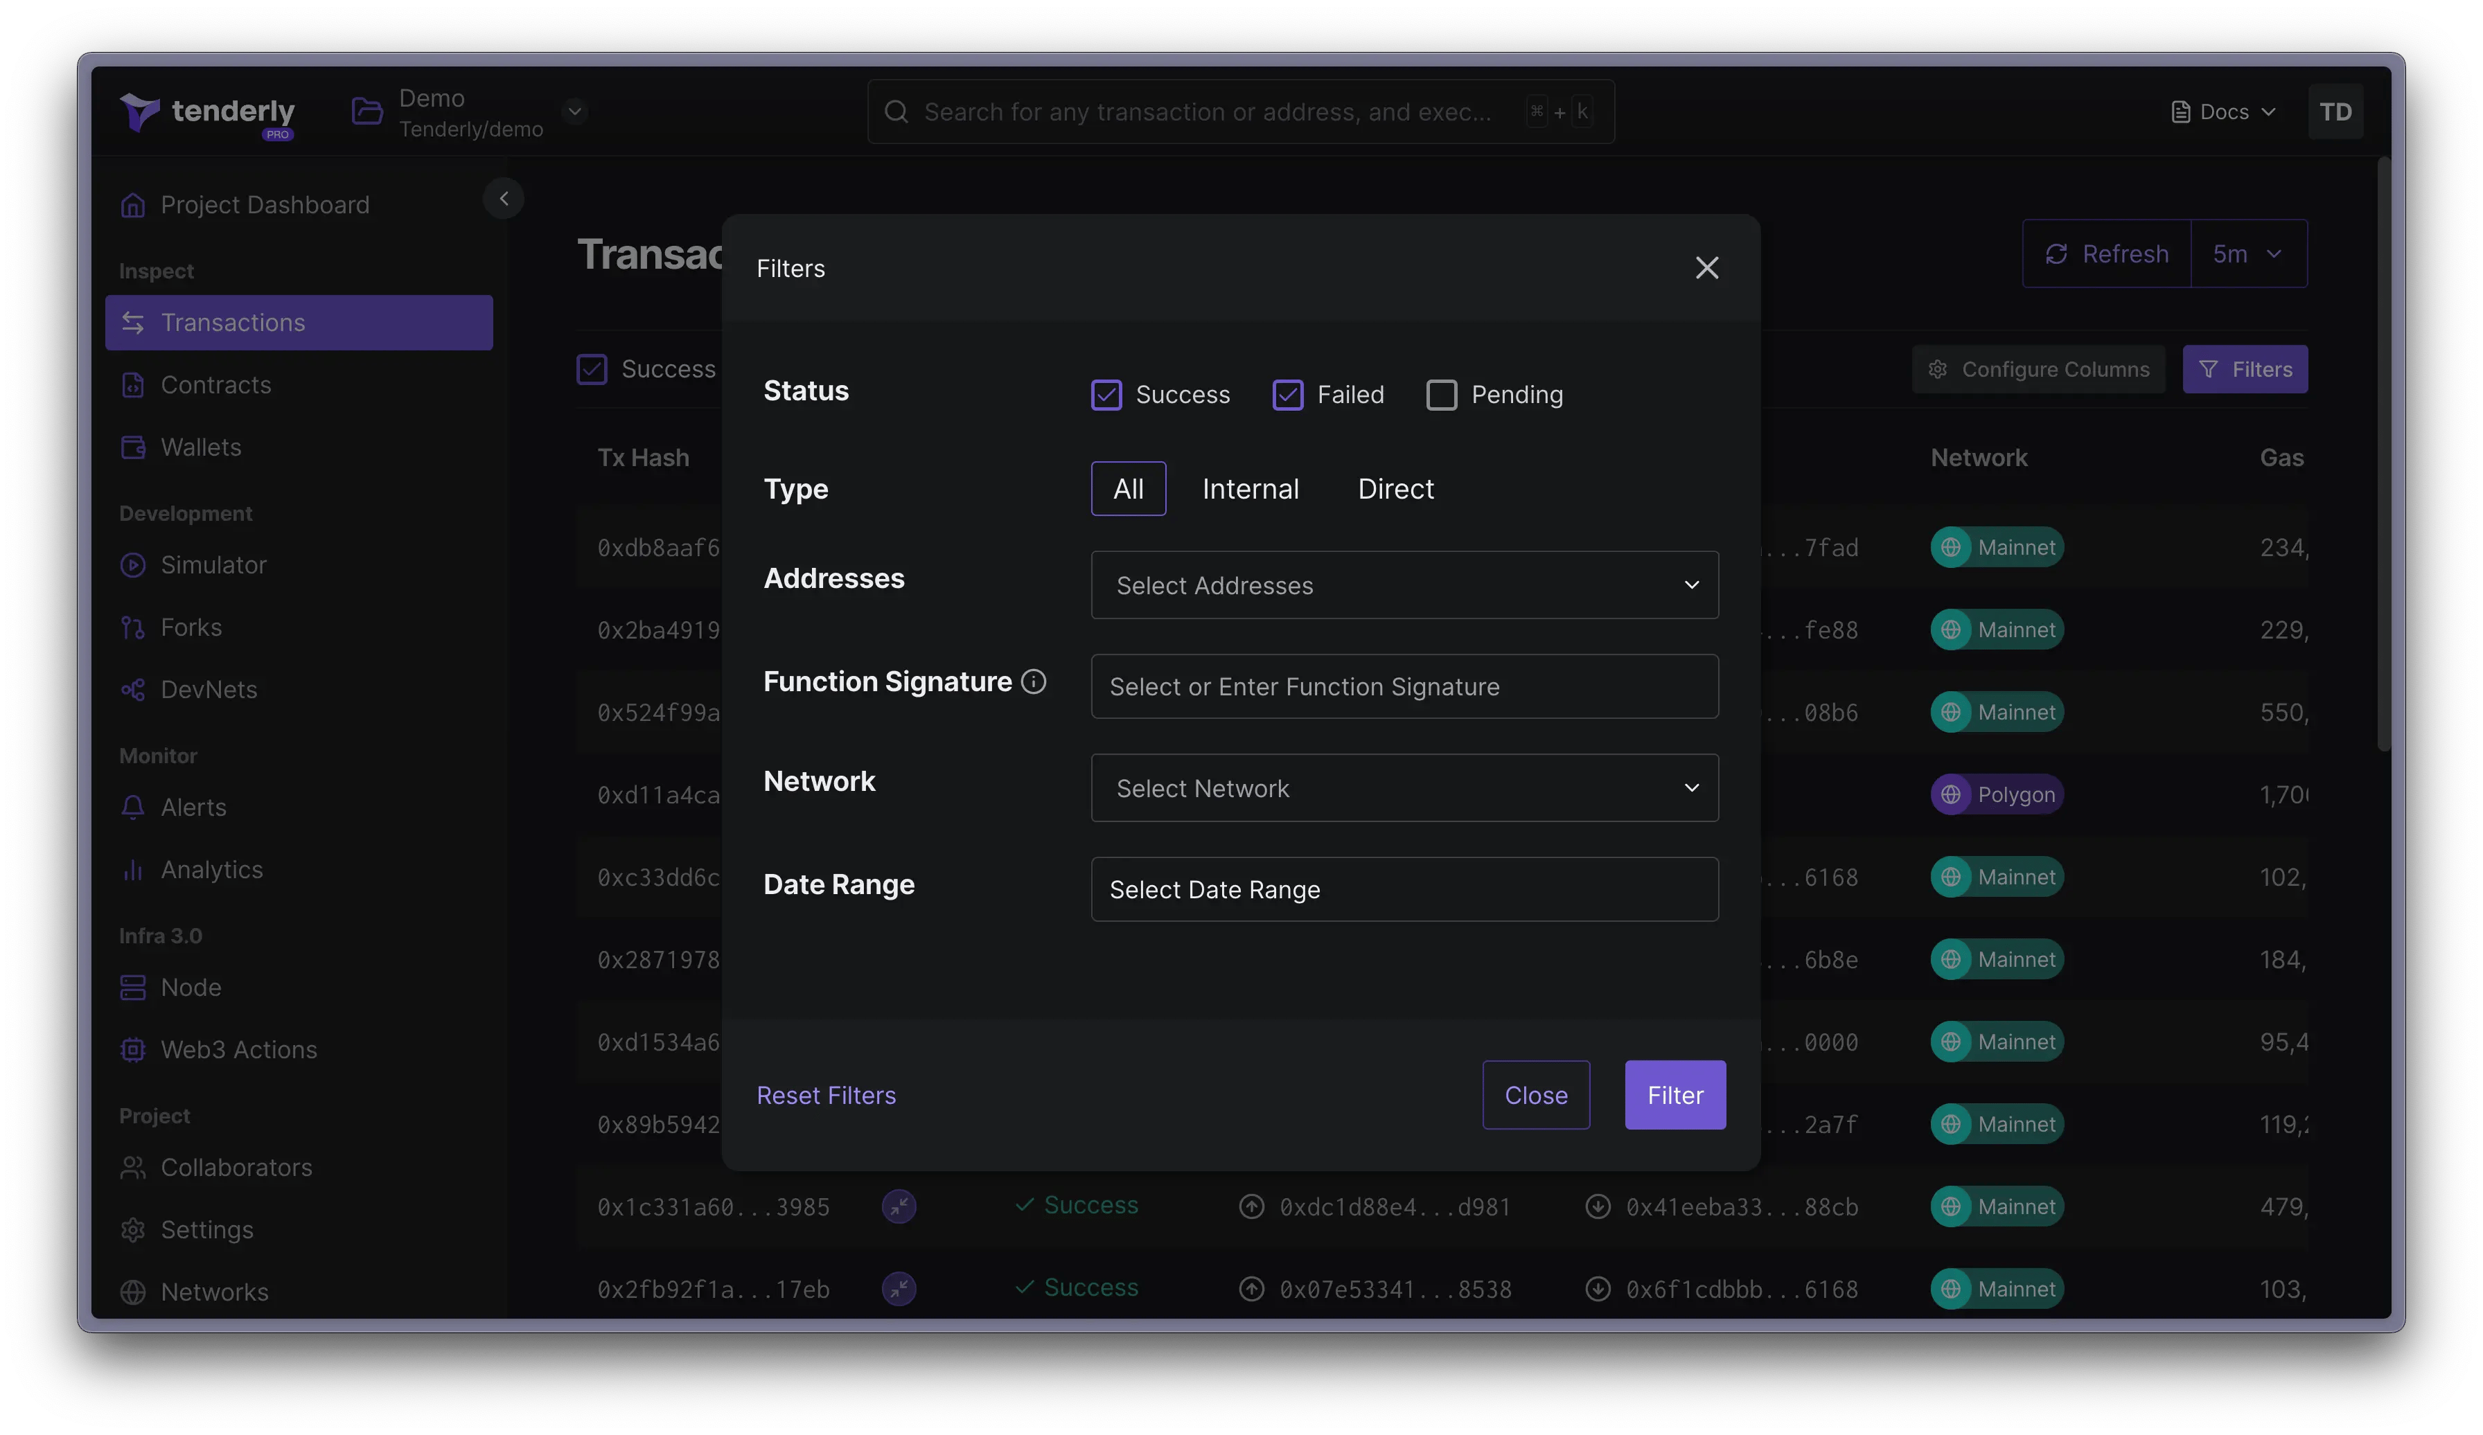2483x1435 pixels.
Task: Click the from address 0xdc1d88e4...d981
Action: (x=1395, y=1206)
